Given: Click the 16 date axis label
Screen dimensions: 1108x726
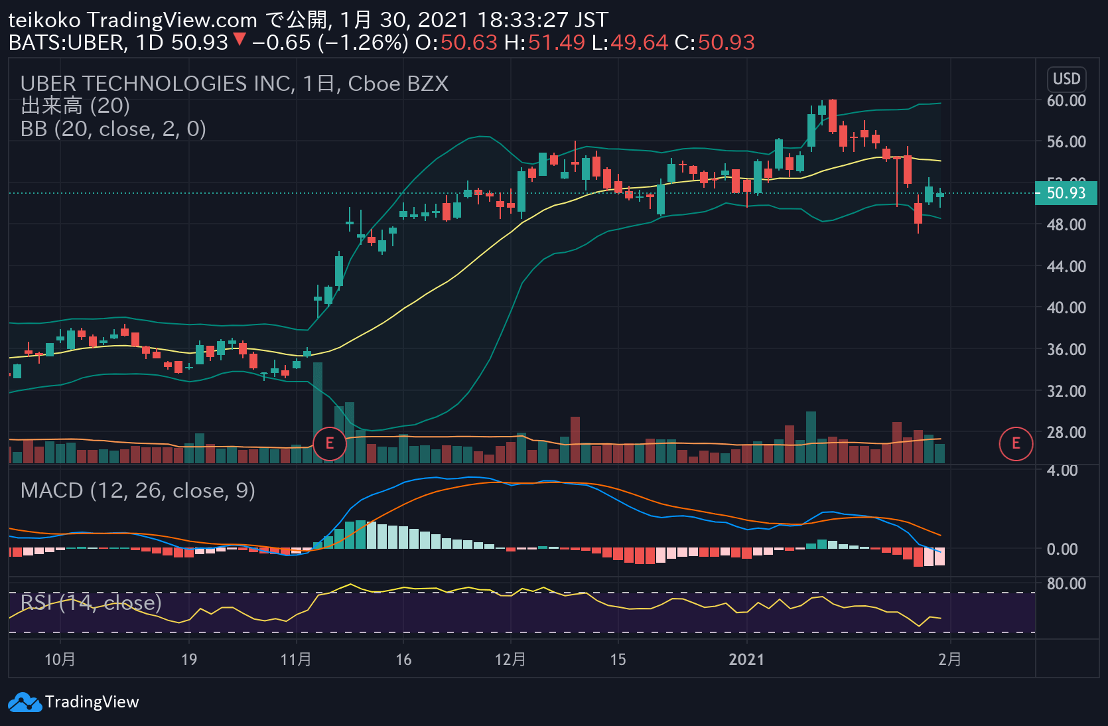Looking at the screenshot, I should pyautogui.click(x=403, y=659).
